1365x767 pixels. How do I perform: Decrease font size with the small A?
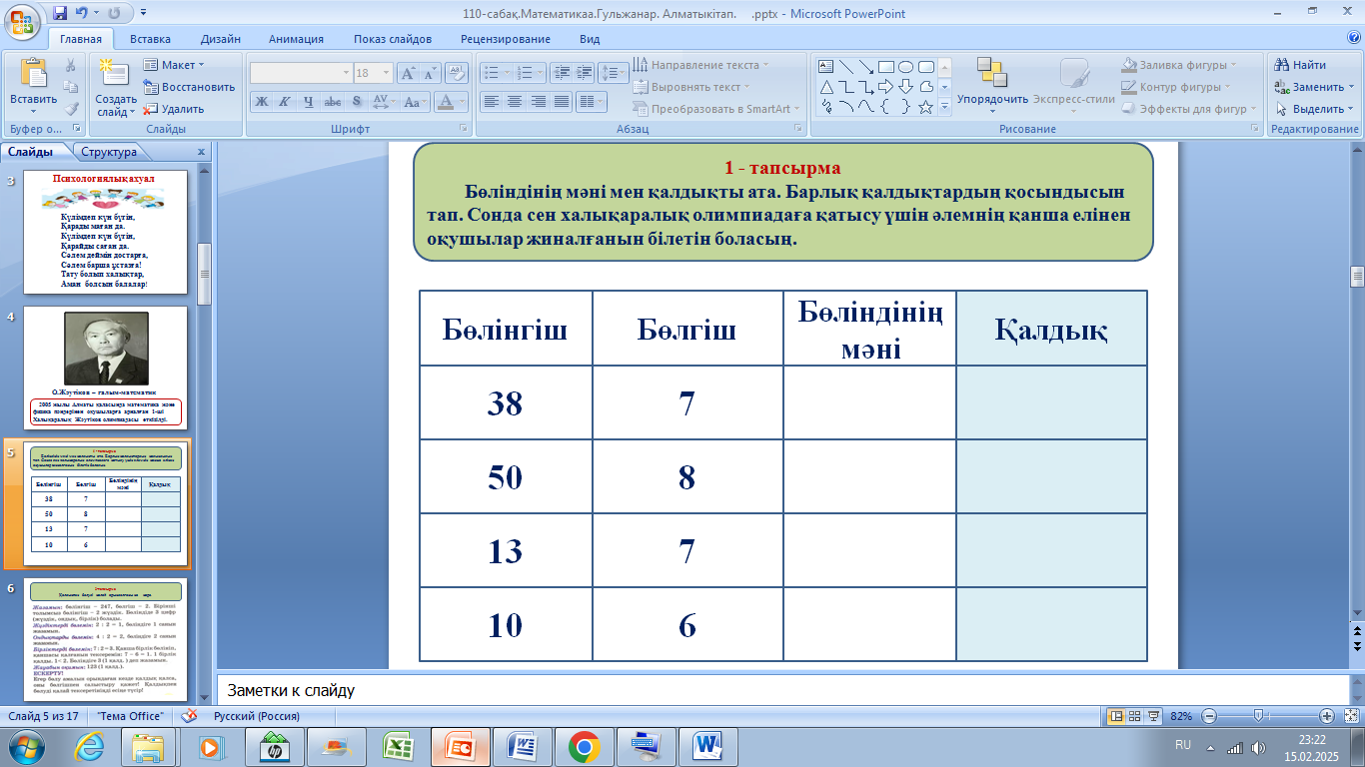(x=431, y=73)
